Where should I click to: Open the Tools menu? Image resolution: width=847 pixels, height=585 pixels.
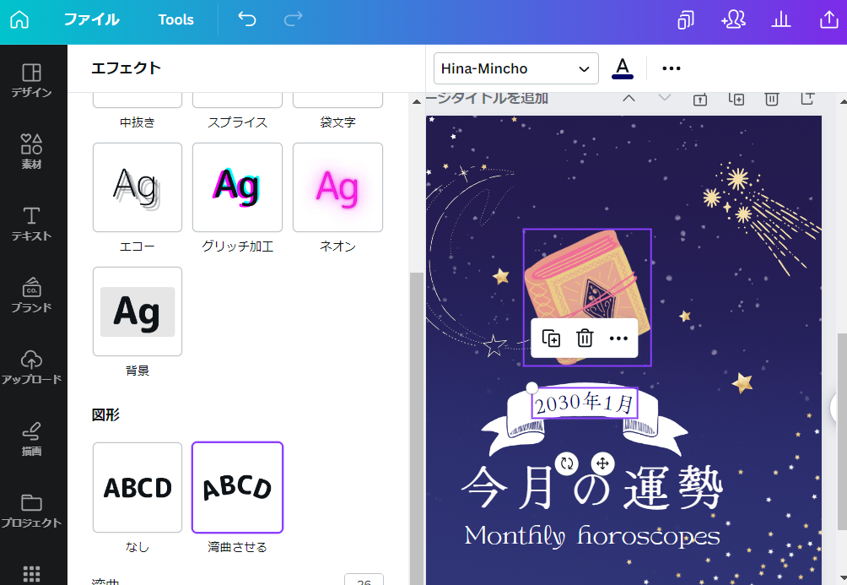coord(175,19)
